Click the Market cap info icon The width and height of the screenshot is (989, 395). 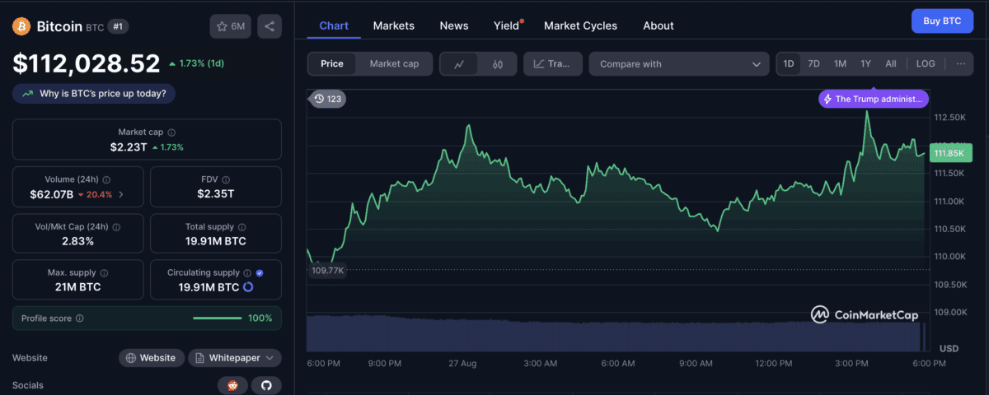click(171, 132)
